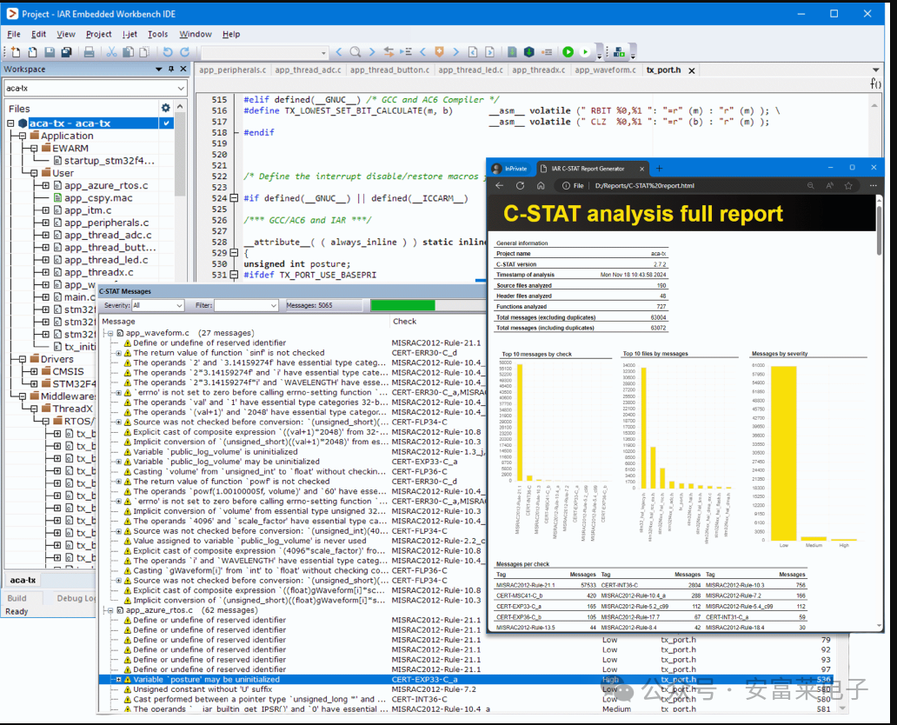Viewport: 897px width, 725px height.
Task: Expand the app_azure_rtos.c tree node
Action: coord(45,185)
